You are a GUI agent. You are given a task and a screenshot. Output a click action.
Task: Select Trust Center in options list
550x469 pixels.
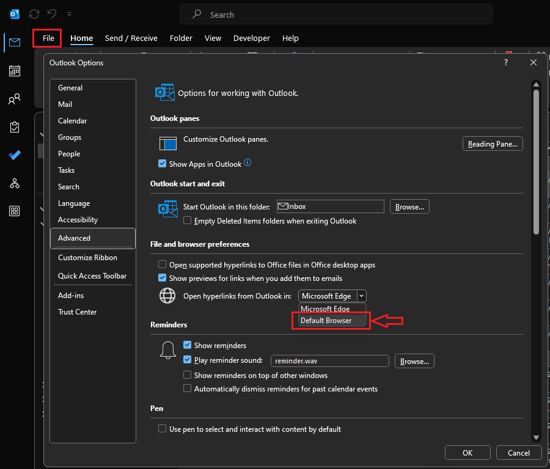[x=78, y=312]
